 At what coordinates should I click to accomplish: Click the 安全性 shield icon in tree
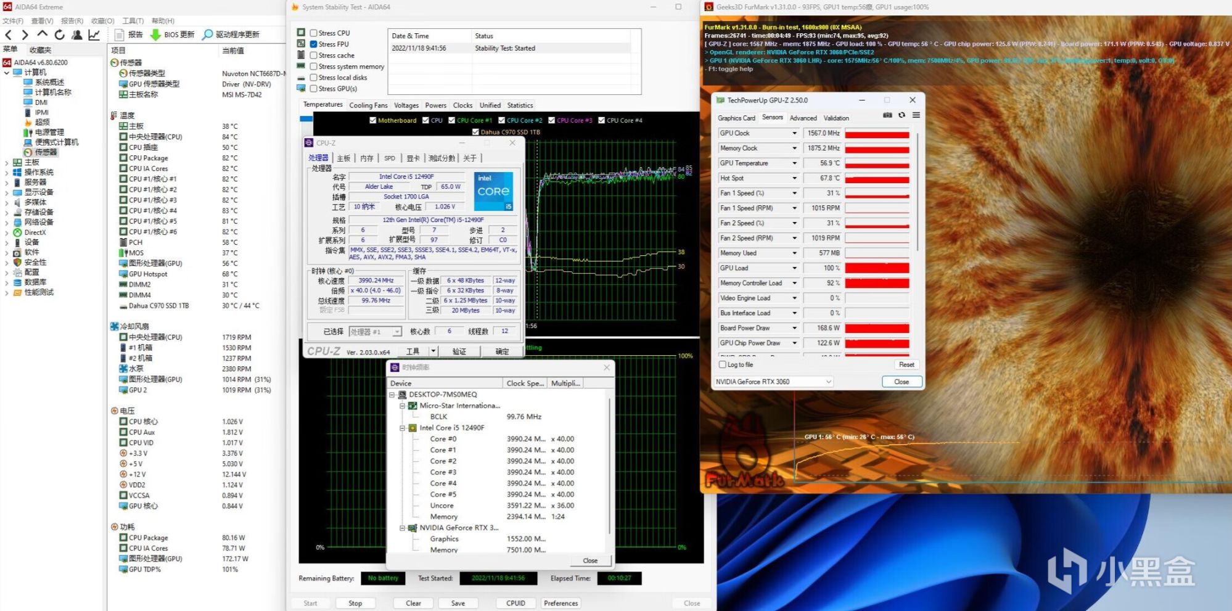coord(17,262)
